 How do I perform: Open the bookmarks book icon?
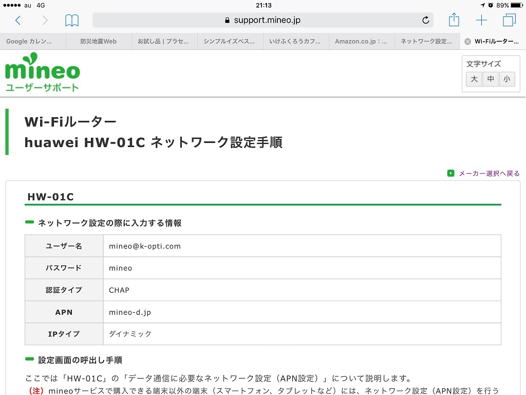pyautogui.click(x=72, y=21)
